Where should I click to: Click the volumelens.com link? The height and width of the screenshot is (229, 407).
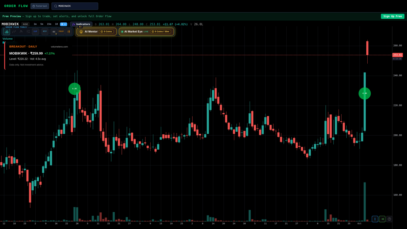pos(59,46)
